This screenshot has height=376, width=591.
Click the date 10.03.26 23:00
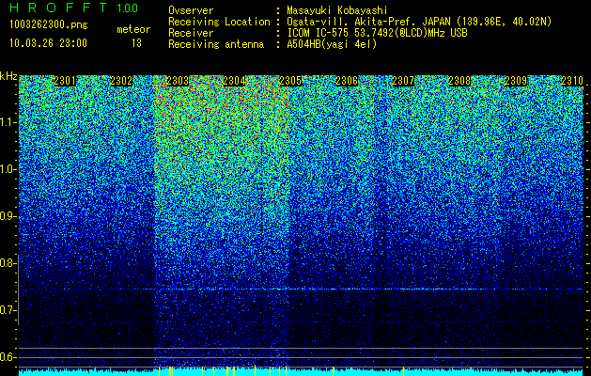pyautogui.click(x=48, y=43)
